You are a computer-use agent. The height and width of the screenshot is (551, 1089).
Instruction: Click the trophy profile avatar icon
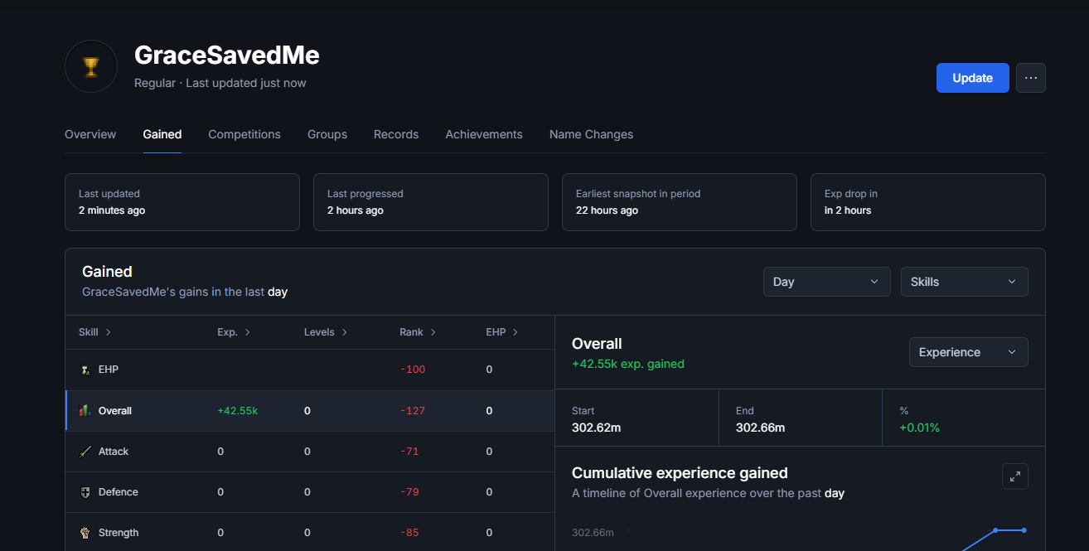pyautogui.click(x=91, y=66)
